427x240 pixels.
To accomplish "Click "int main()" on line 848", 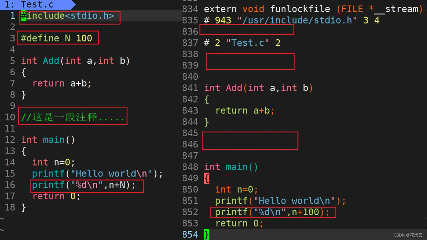I will [x=231, y=167].
